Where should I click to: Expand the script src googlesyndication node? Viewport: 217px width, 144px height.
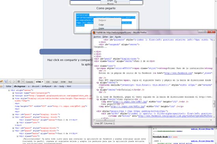click(13, 96)
